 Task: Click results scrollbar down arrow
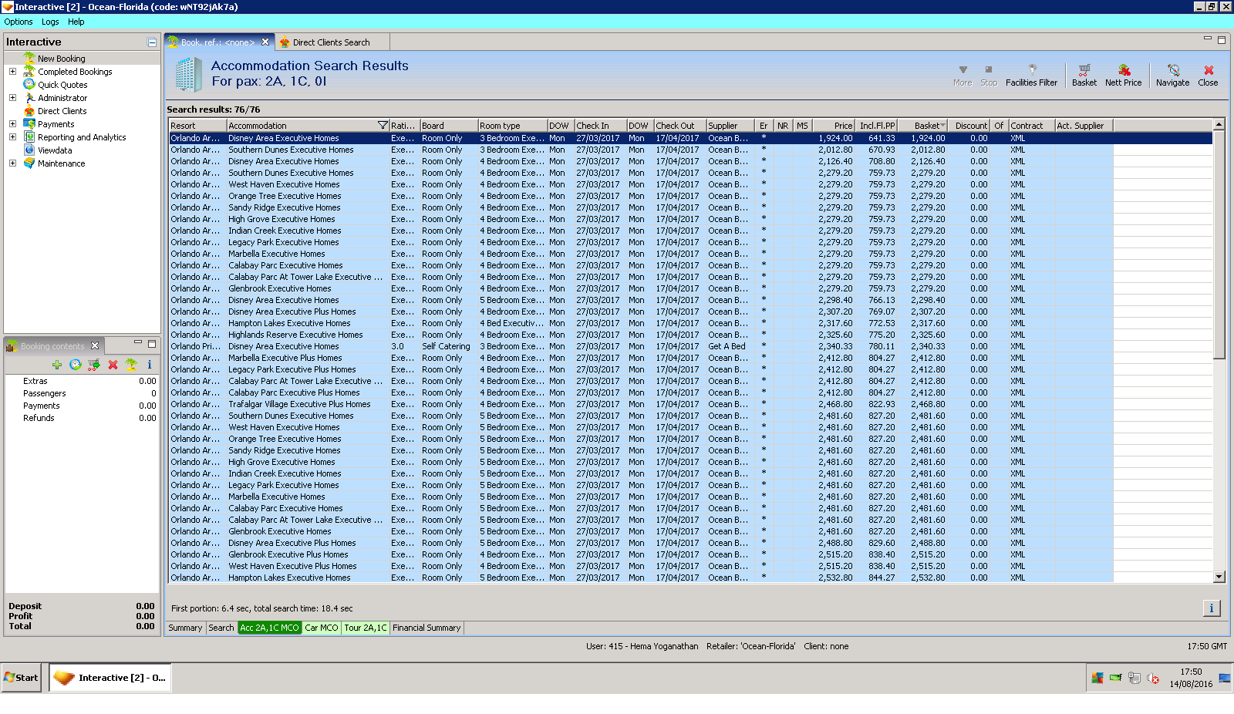1219,577
